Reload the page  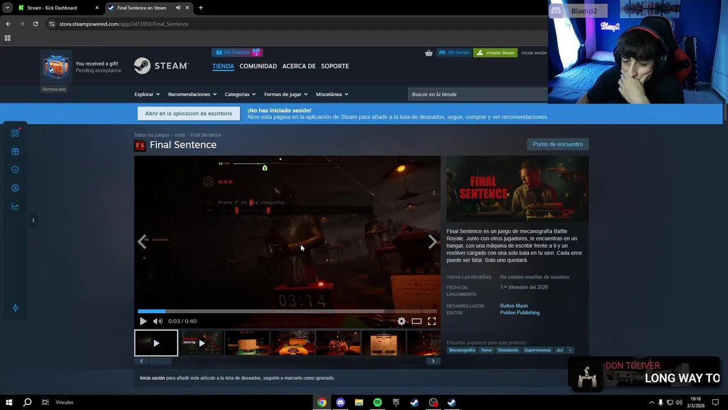click(x=35, y=24)
